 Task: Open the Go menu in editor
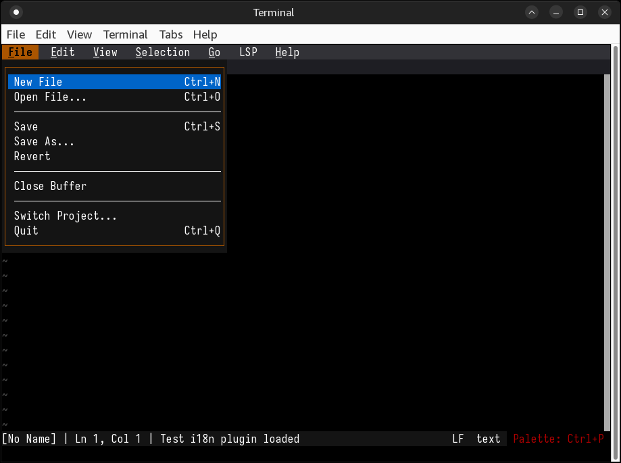pos(214,52)
